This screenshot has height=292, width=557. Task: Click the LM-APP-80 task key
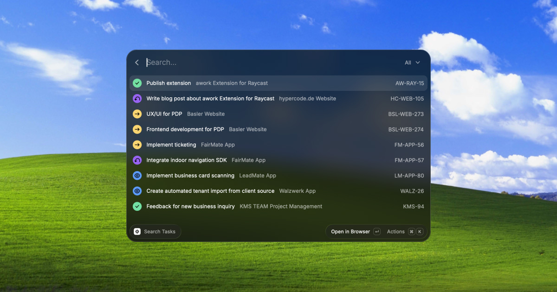(x=409, y=176)
